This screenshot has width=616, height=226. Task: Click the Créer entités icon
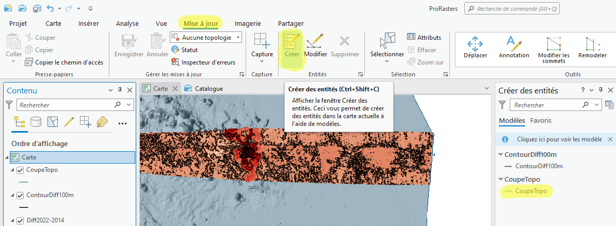292,45
